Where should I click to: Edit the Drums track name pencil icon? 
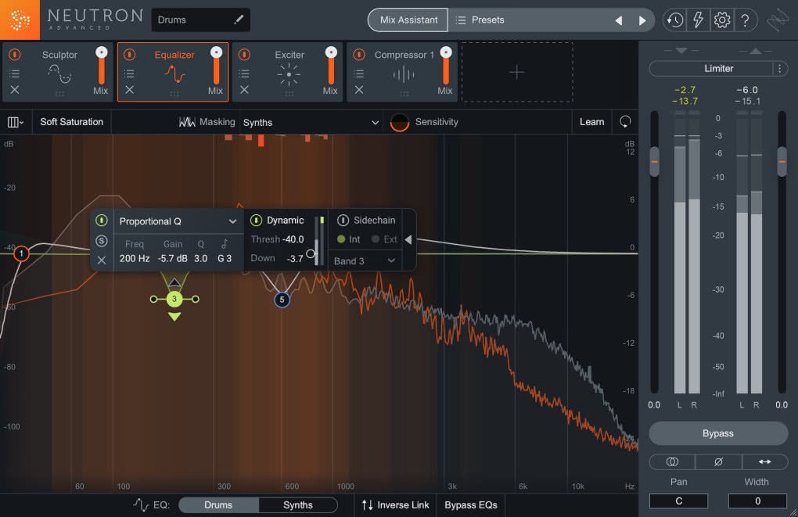pos(238,20)
